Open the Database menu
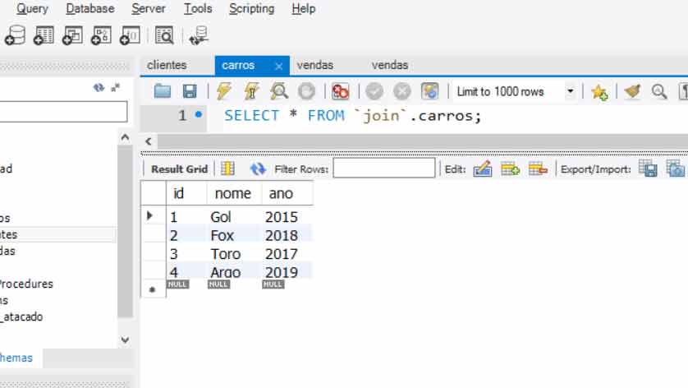This screenshot has height=388, width=688. 90,8
